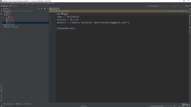Click Git master branch widget
The width and height of the screenshot is (191, 107).
[x=182, y=106]
